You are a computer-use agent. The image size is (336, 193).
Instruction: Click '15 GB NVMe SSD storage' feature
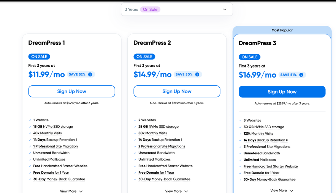[53, 127]
